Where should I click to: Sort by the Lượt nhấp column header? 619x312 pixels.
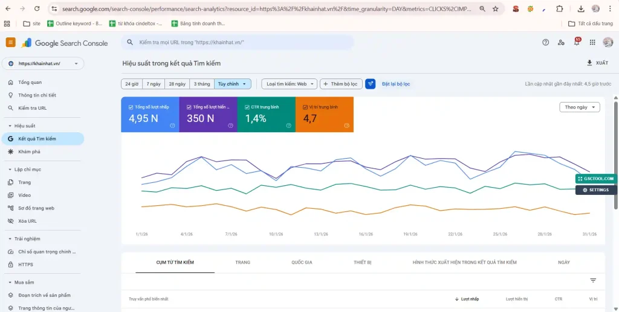(x=467, y=299)
